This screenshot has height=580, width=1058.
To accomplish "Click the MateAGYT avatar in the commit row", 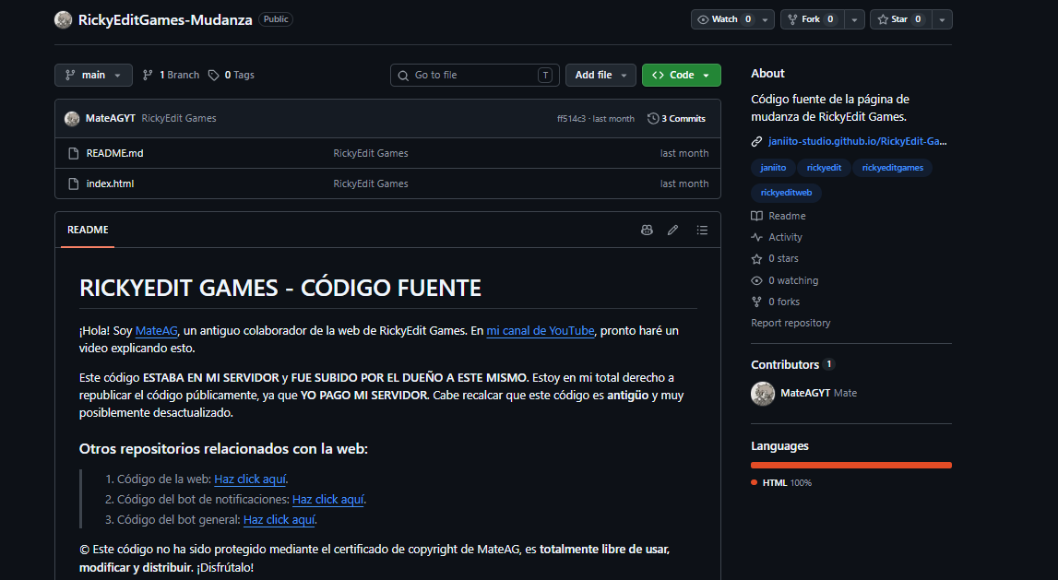I will click(72, 119).
